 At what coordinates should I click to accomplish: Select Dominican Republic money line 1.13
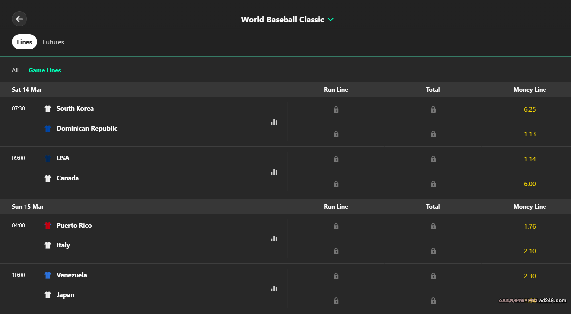[x=529, y=134]
